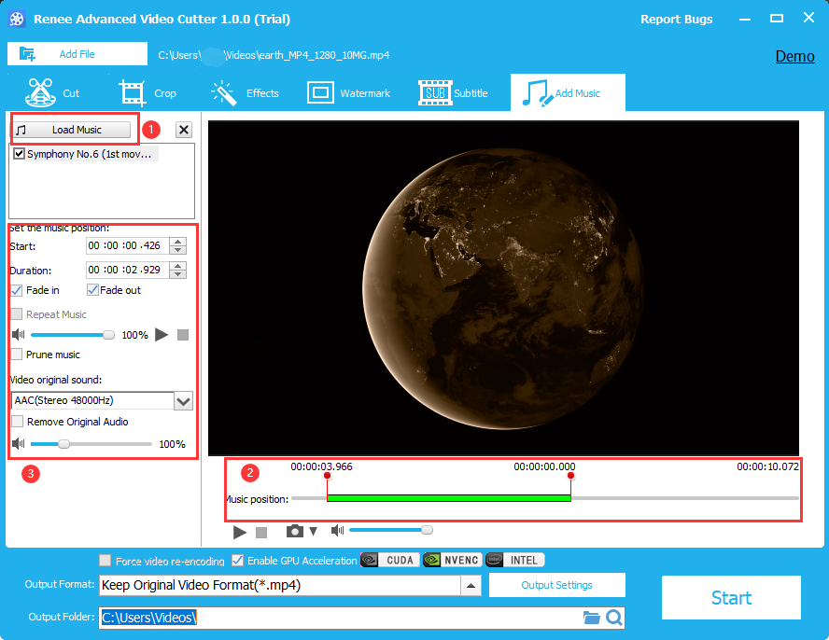The image size is (829, 640).
Task: Disable the Fade in checkbox
Action: coord(18,290)
